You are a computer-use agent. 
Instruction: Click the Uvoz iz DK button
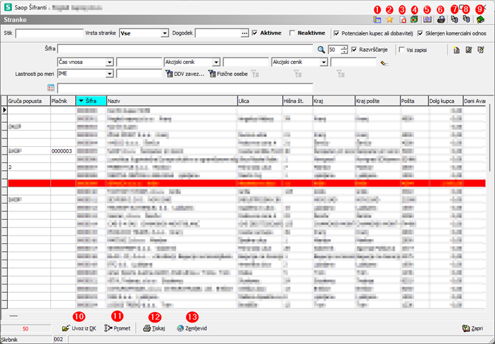(79, 328)
